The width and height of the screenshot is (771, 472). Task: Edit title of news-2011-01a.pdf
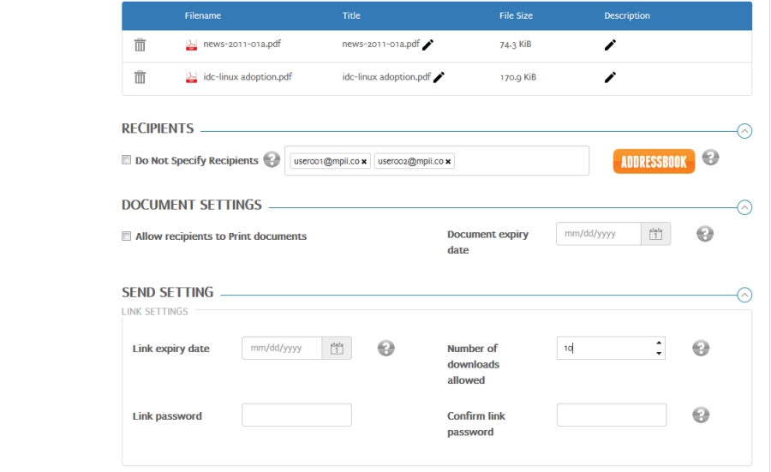427,45
